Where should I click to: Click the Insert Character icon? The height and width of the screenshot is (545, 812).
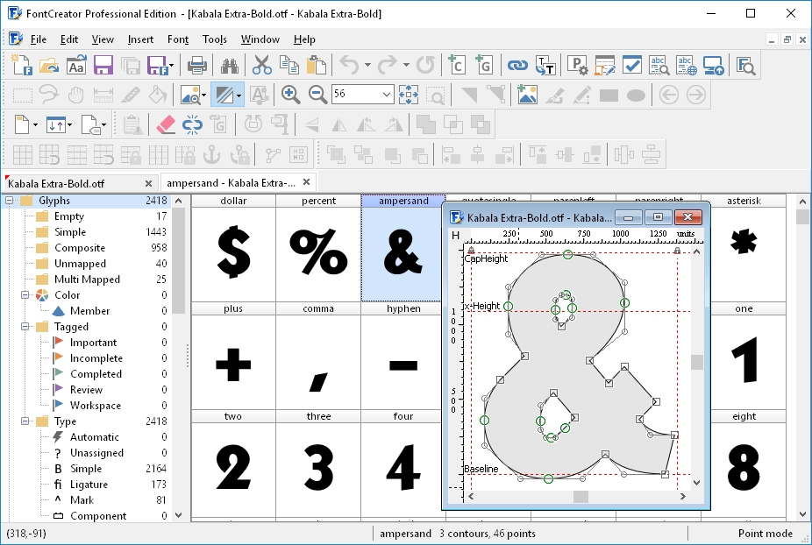coord(457,65)
